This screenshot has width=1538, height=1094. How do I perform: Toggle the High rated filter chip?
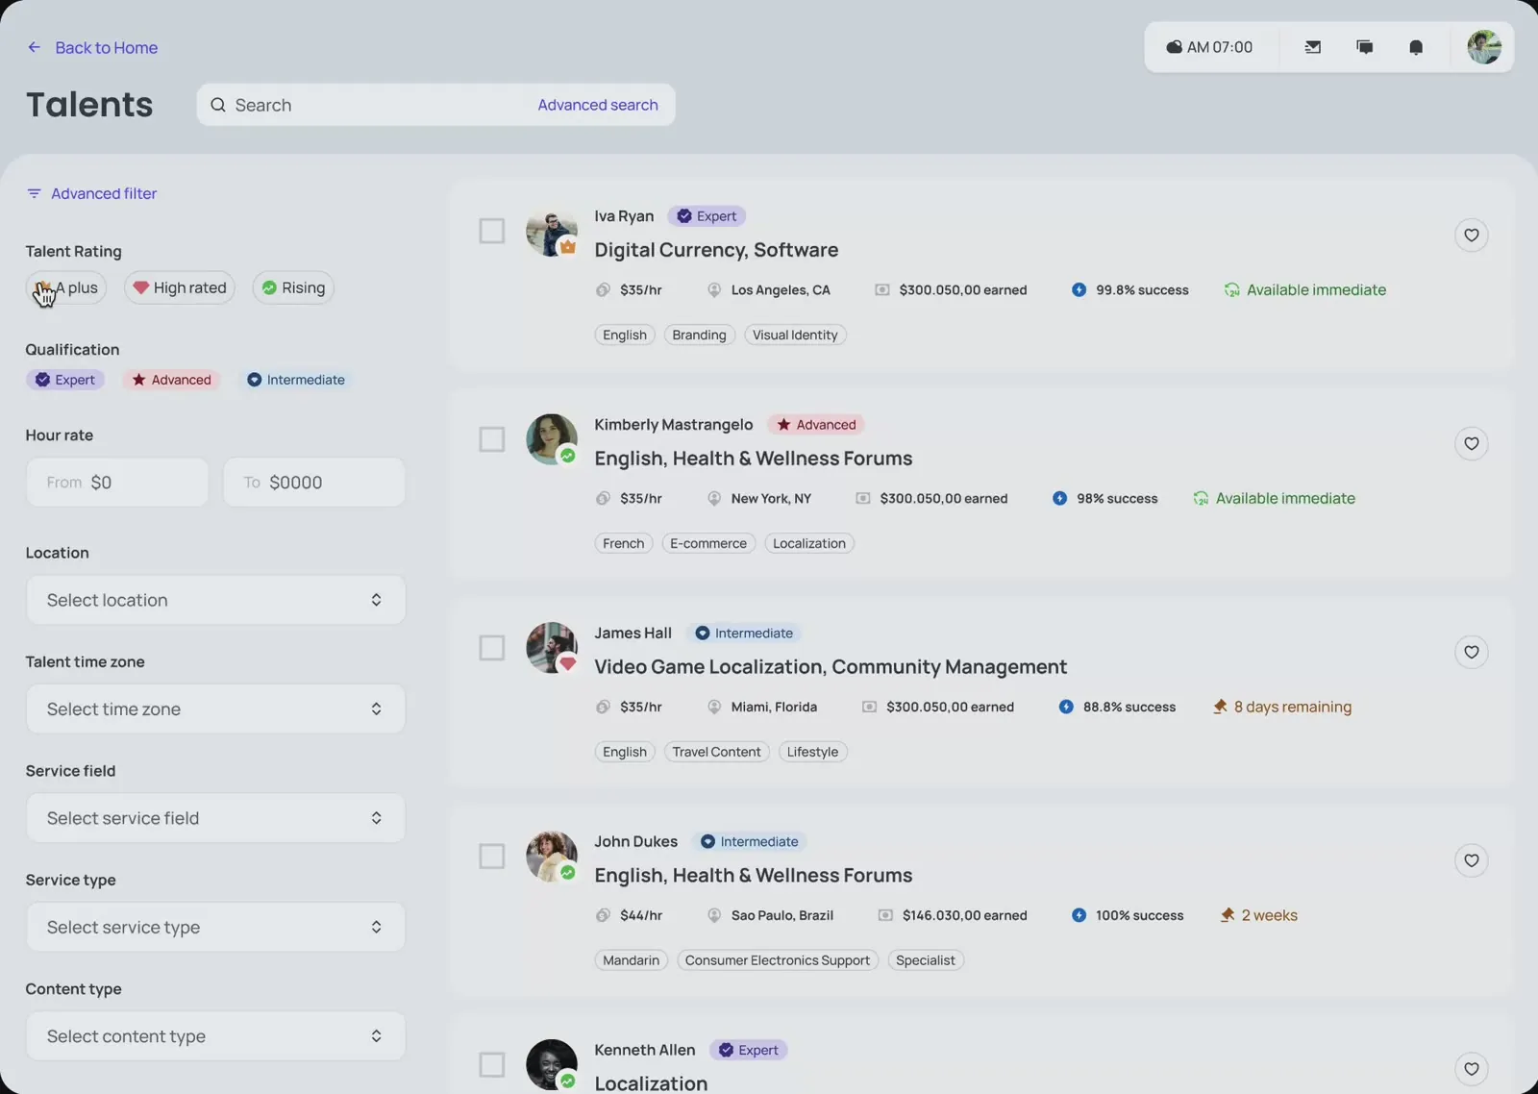(x=180, y=287)
